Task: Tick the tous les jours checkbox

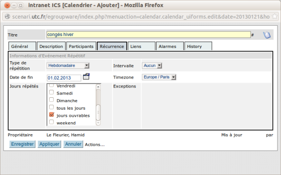Action: 51,107
